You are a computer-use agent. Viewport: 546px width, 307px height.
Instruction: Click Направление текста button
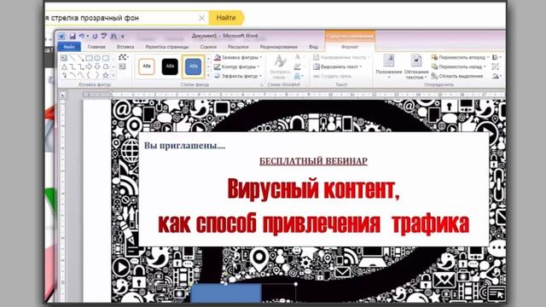pos(341,57)
